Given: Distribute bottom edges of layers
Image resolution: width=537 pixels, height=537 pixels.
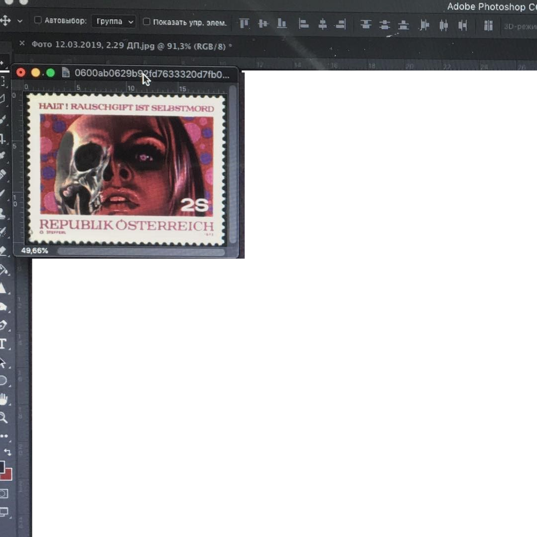Looking at the screenshot, I should tap(403, 25).
